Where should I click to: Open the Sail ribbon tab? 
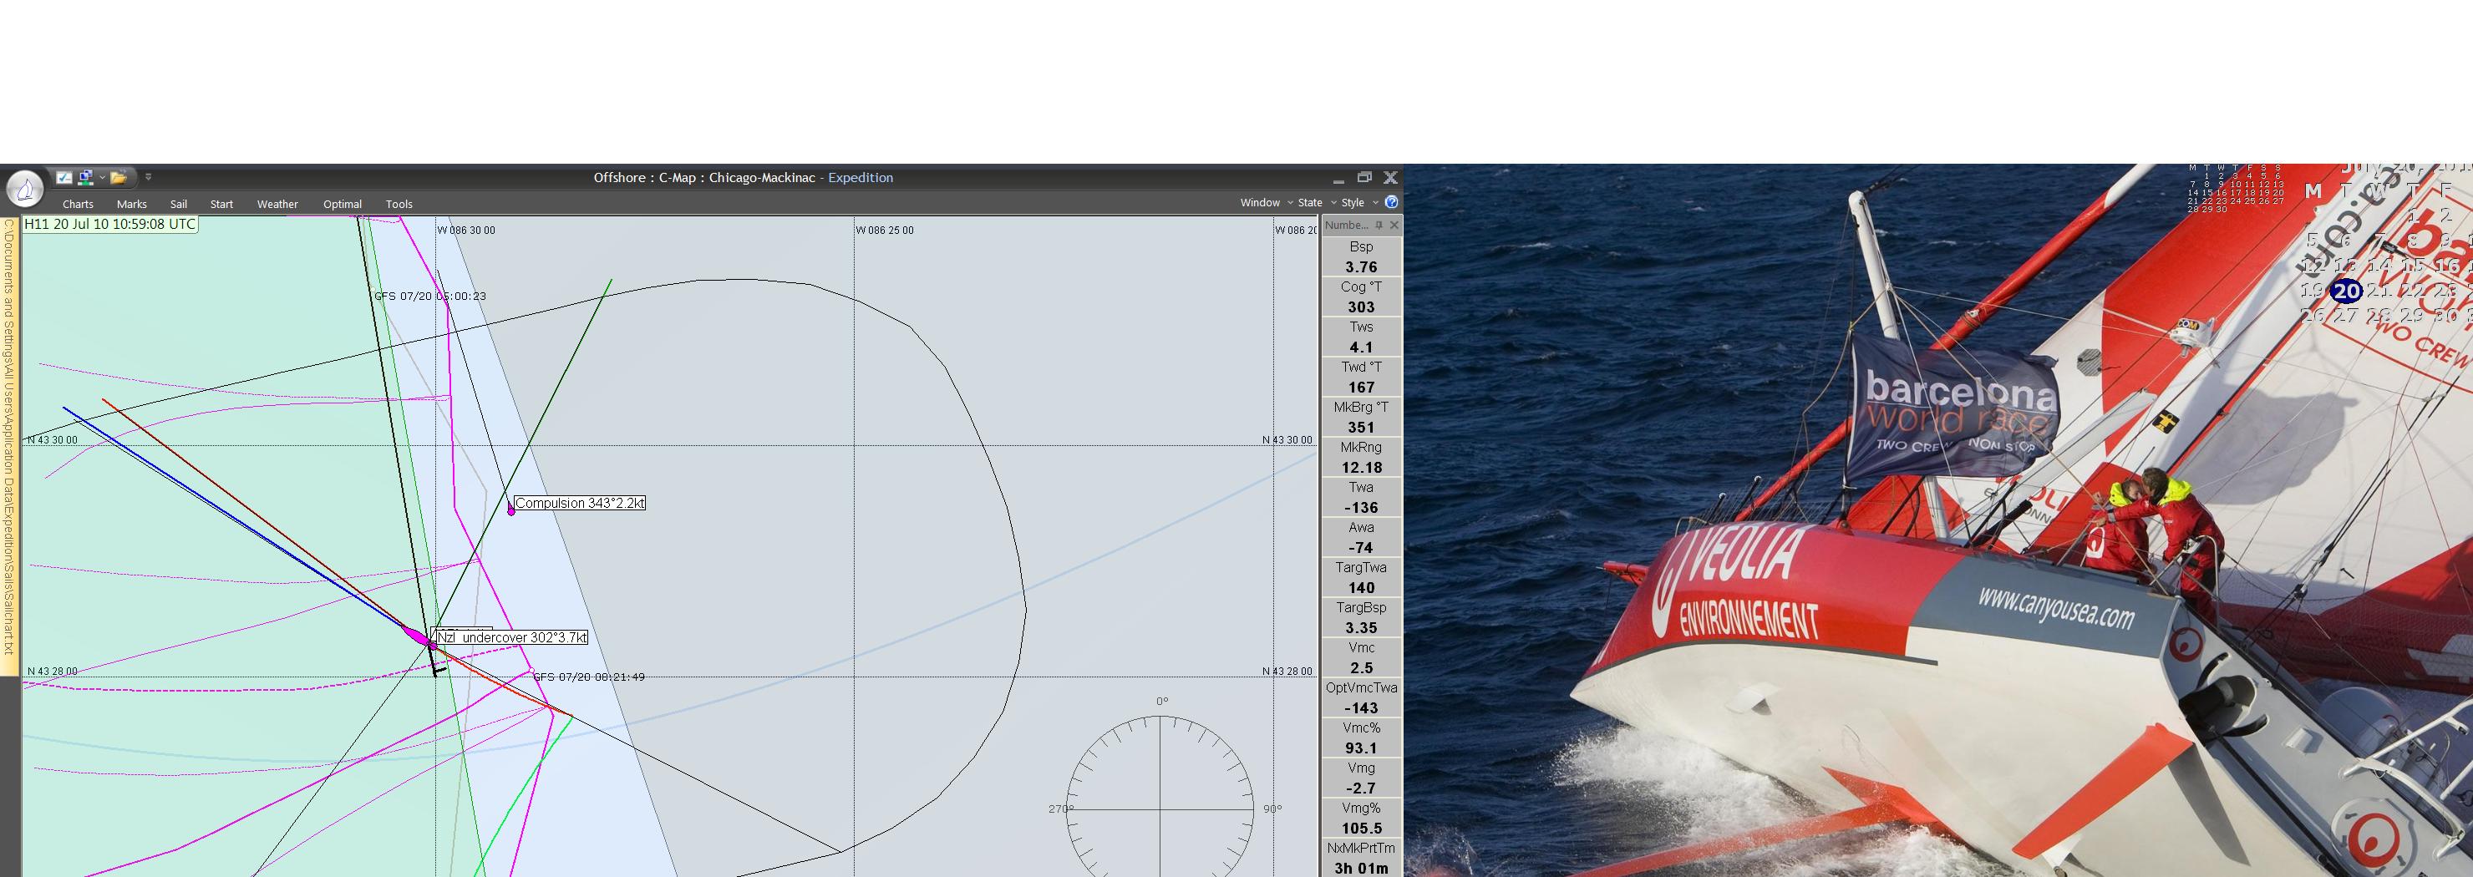pyautogui.click(x=179, y=205)
